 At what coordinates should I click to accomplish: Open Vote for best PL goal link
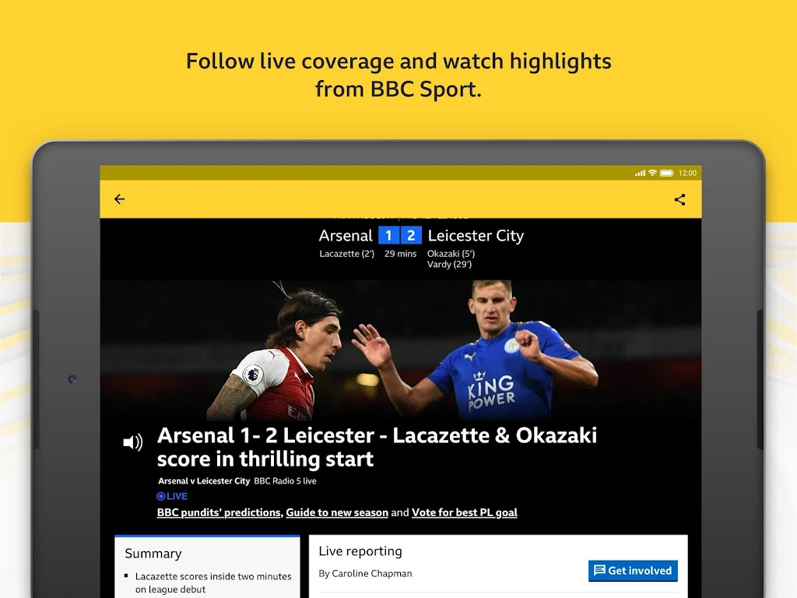465,512
